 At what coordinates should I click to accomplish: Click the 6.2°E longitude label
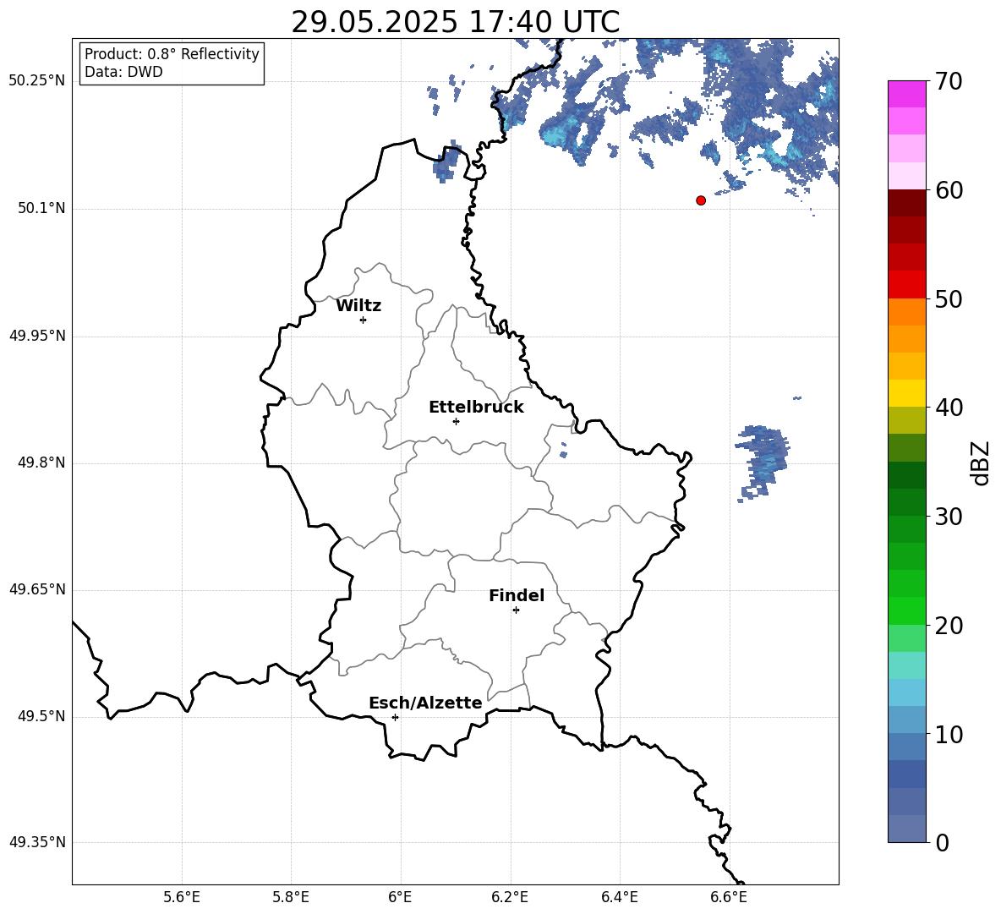(x=510, y=897)
